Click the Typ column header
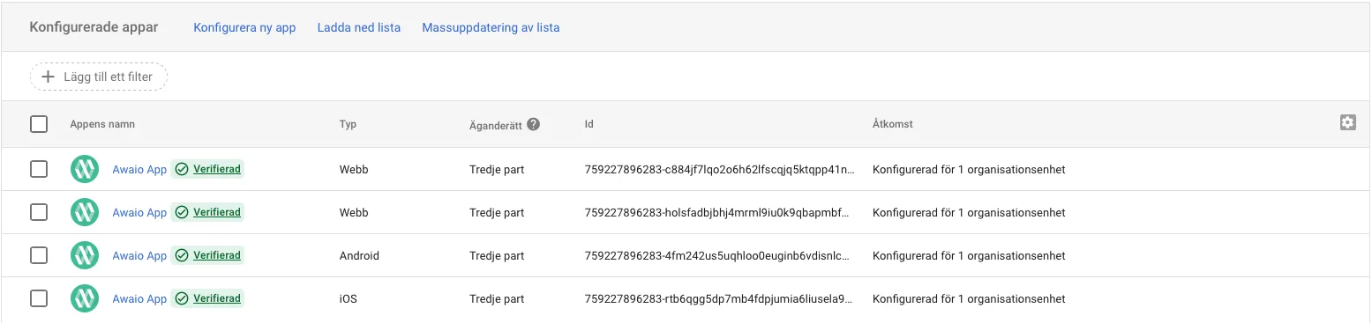This screenshot has width=1372, height=323. [x=348, y=125]
